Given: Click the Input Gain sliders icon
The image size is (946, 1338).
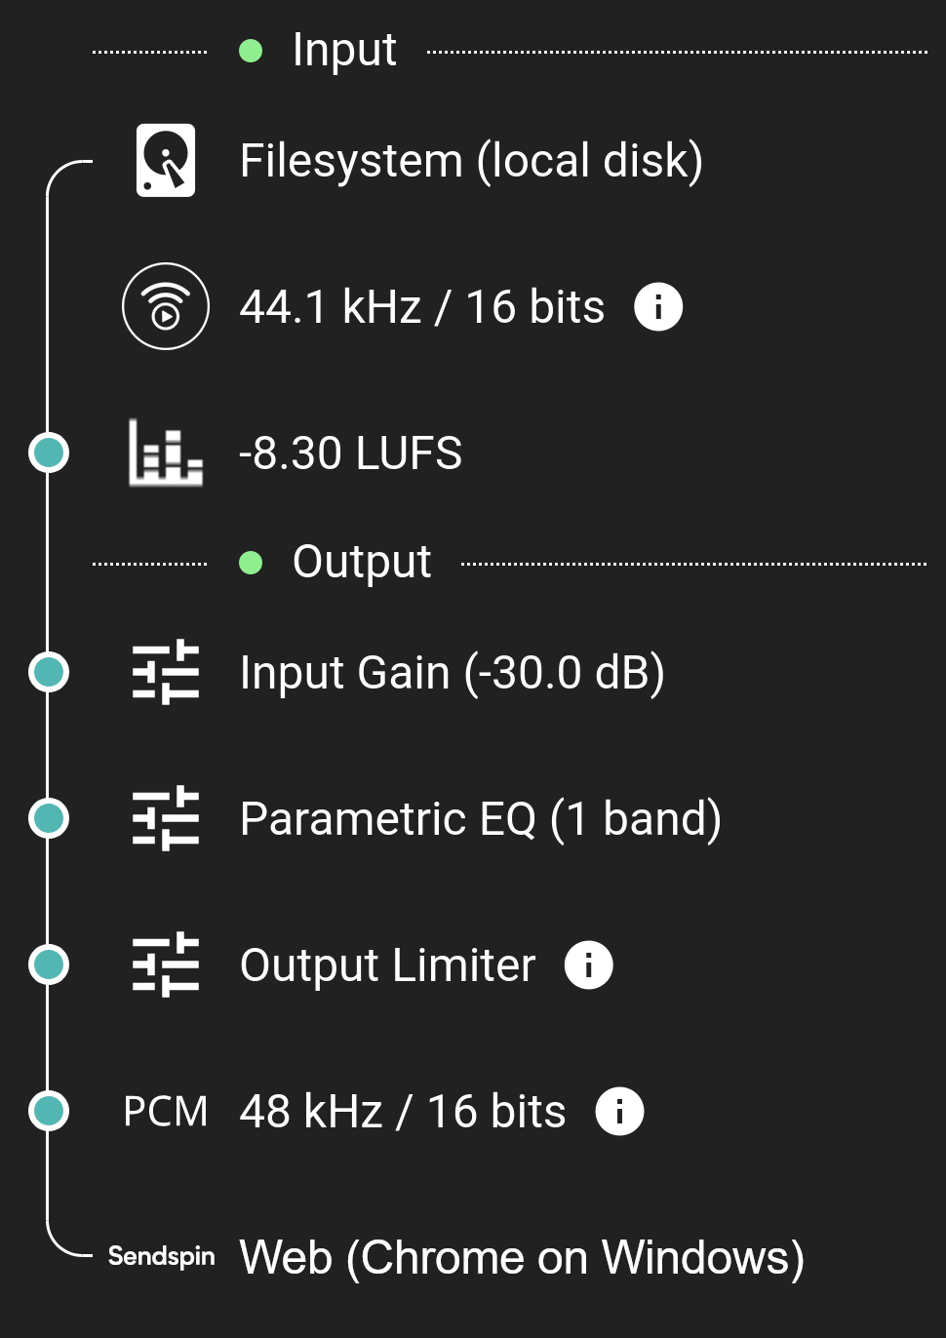Looking at the screenshot, I should [166, 672].
